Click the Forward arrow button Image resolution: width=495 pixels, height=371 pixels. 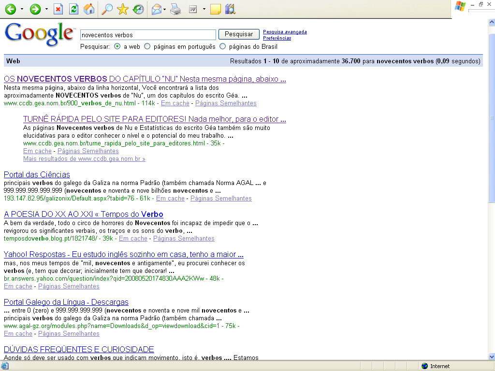(35, 9)
